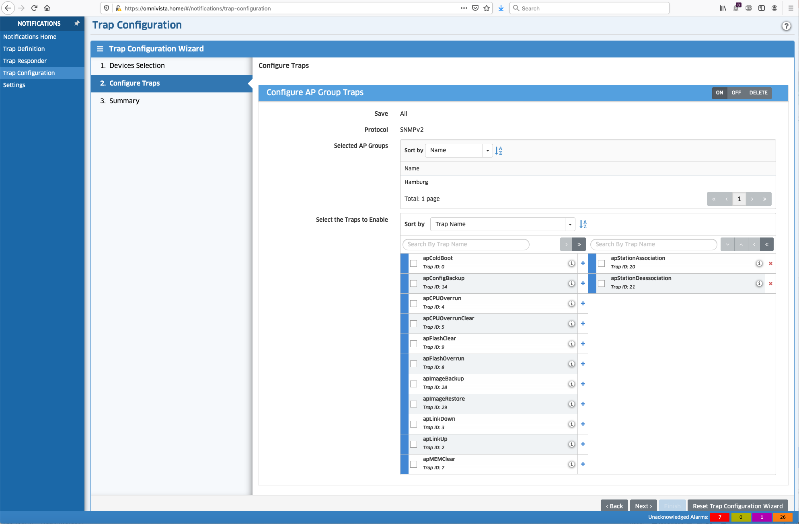Image resolution: width=799 pixels, height=524 pixels.
Task: Remove apStationAssociation with red X
Action: point(770,264)
